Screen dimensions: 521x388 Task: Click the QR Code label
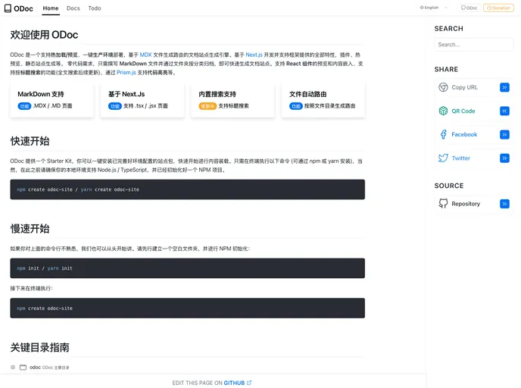(x=463, y=111)
